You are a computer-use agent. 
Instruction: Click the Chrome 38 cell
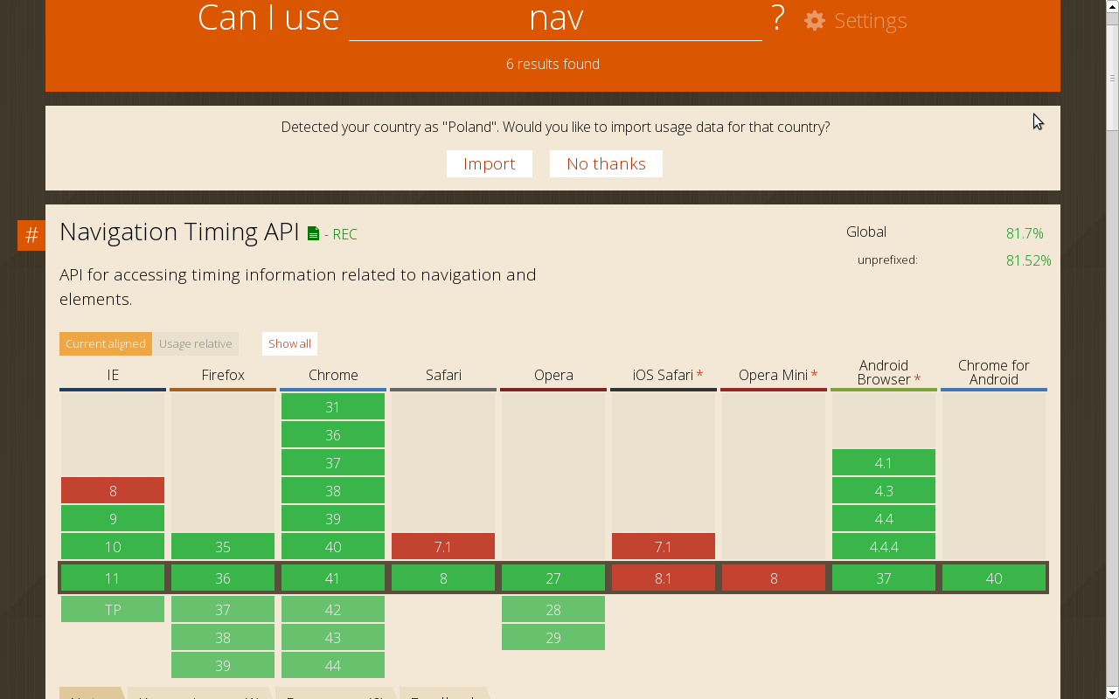click(333, 490)
